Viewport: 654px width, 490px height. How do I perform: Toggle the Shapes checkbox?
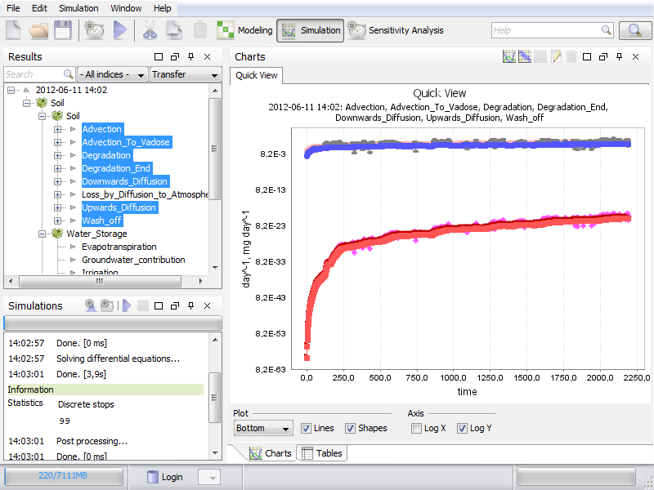coord(350,428)
